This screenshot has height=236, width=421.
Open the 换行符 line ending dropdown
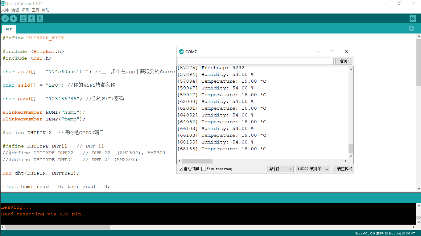[280, 169]
